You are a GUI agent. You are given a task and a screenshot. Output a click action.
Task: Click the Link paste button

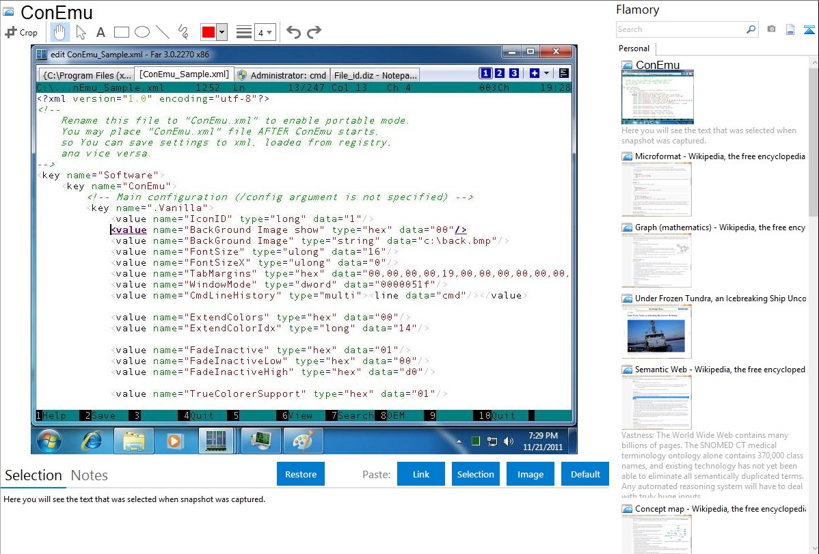[421, 474]
